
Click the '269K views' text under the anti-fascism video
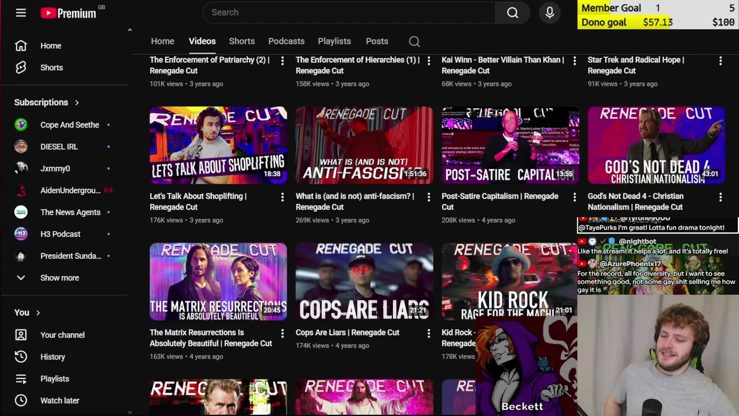[312, 220]
